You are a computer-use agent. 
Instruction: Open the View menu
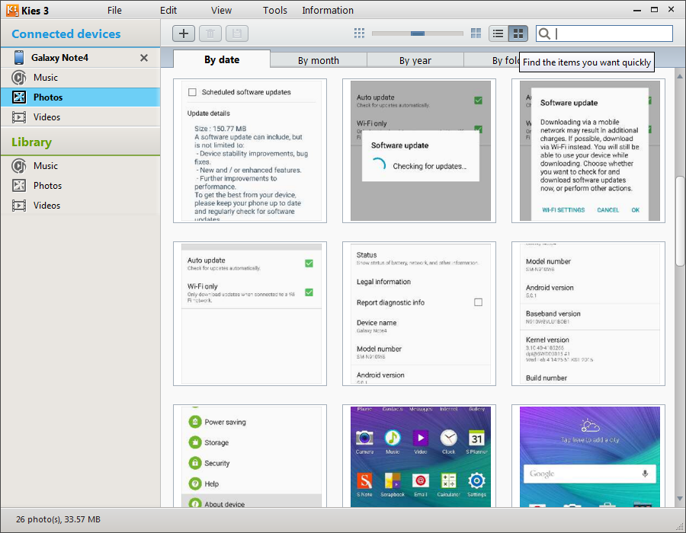[221, 10]
